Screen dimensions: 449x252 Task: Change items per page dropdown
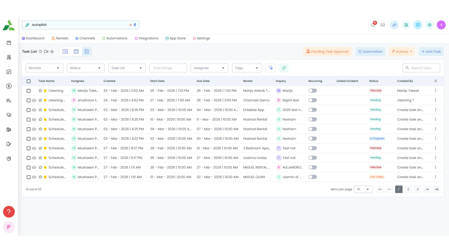point(363,189)
